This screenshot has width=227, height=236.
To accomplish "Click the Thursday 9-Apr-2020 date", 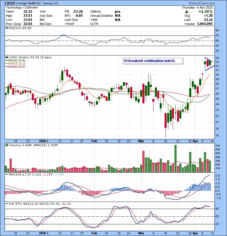I will click(x=197, y=7).
